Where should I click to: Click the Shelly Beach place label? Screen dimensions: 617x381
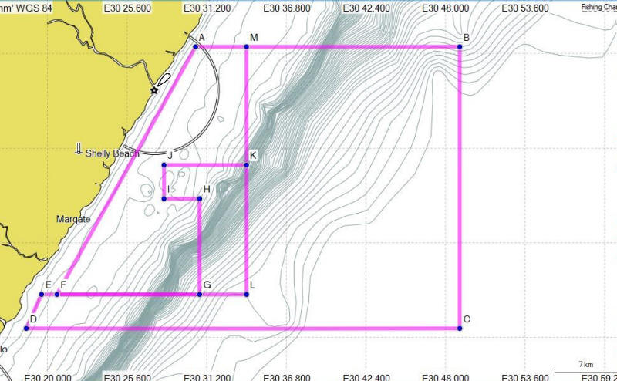[112, 153]
